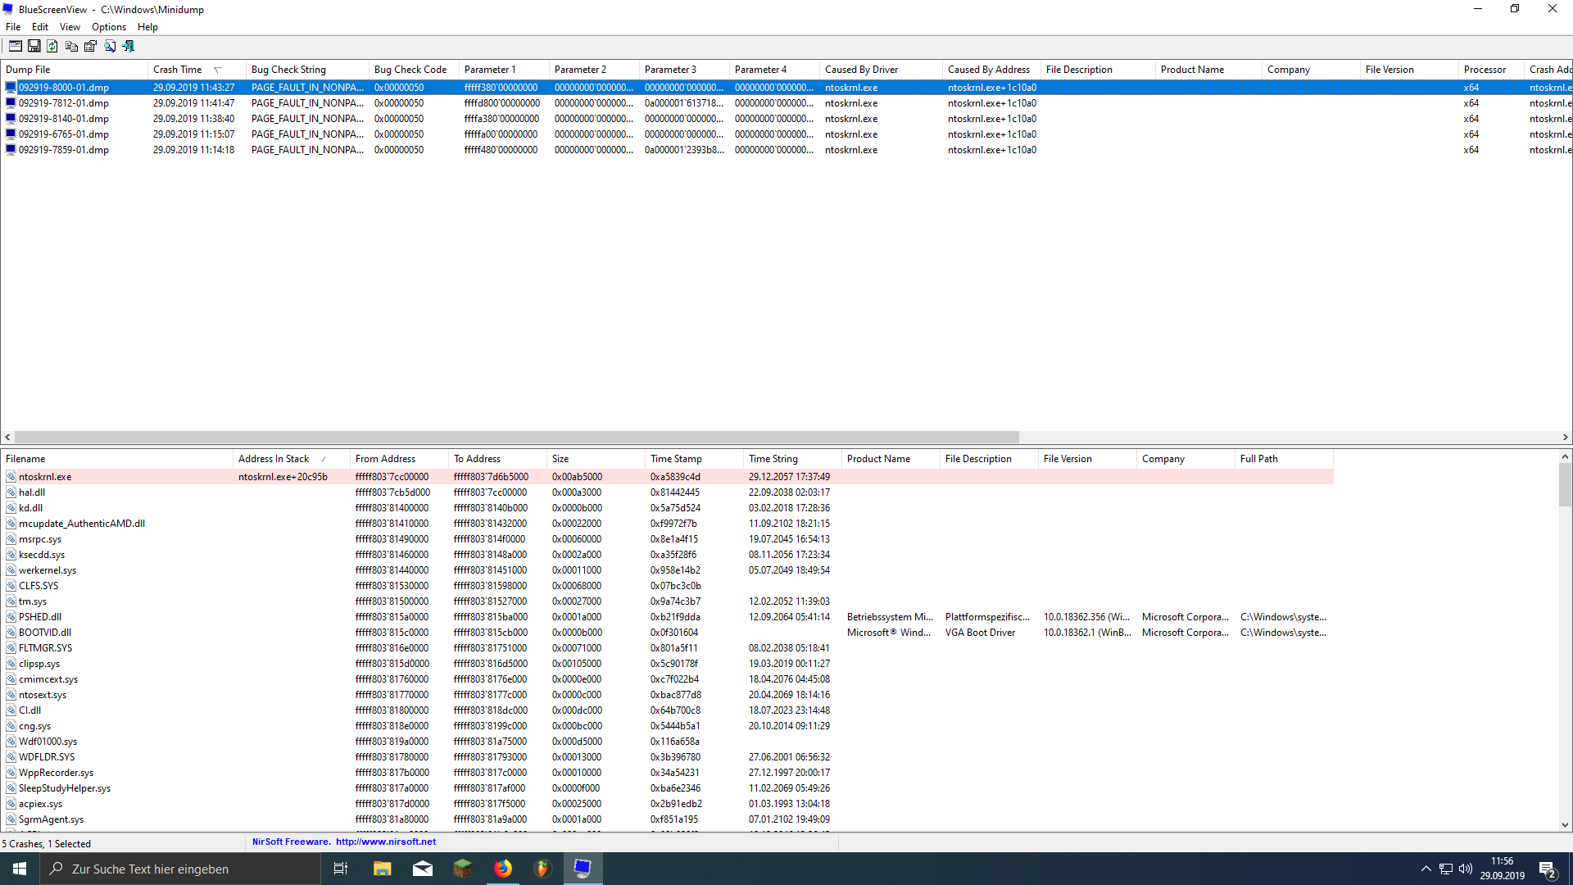Click the Exit door toolbar icon

pyautogui.click(x=129, y=47)
